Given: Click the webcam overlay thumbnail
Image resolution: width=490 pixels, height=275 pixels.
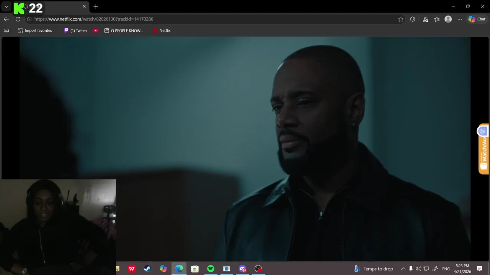Looking at the screenshot, I should point(58,227).
